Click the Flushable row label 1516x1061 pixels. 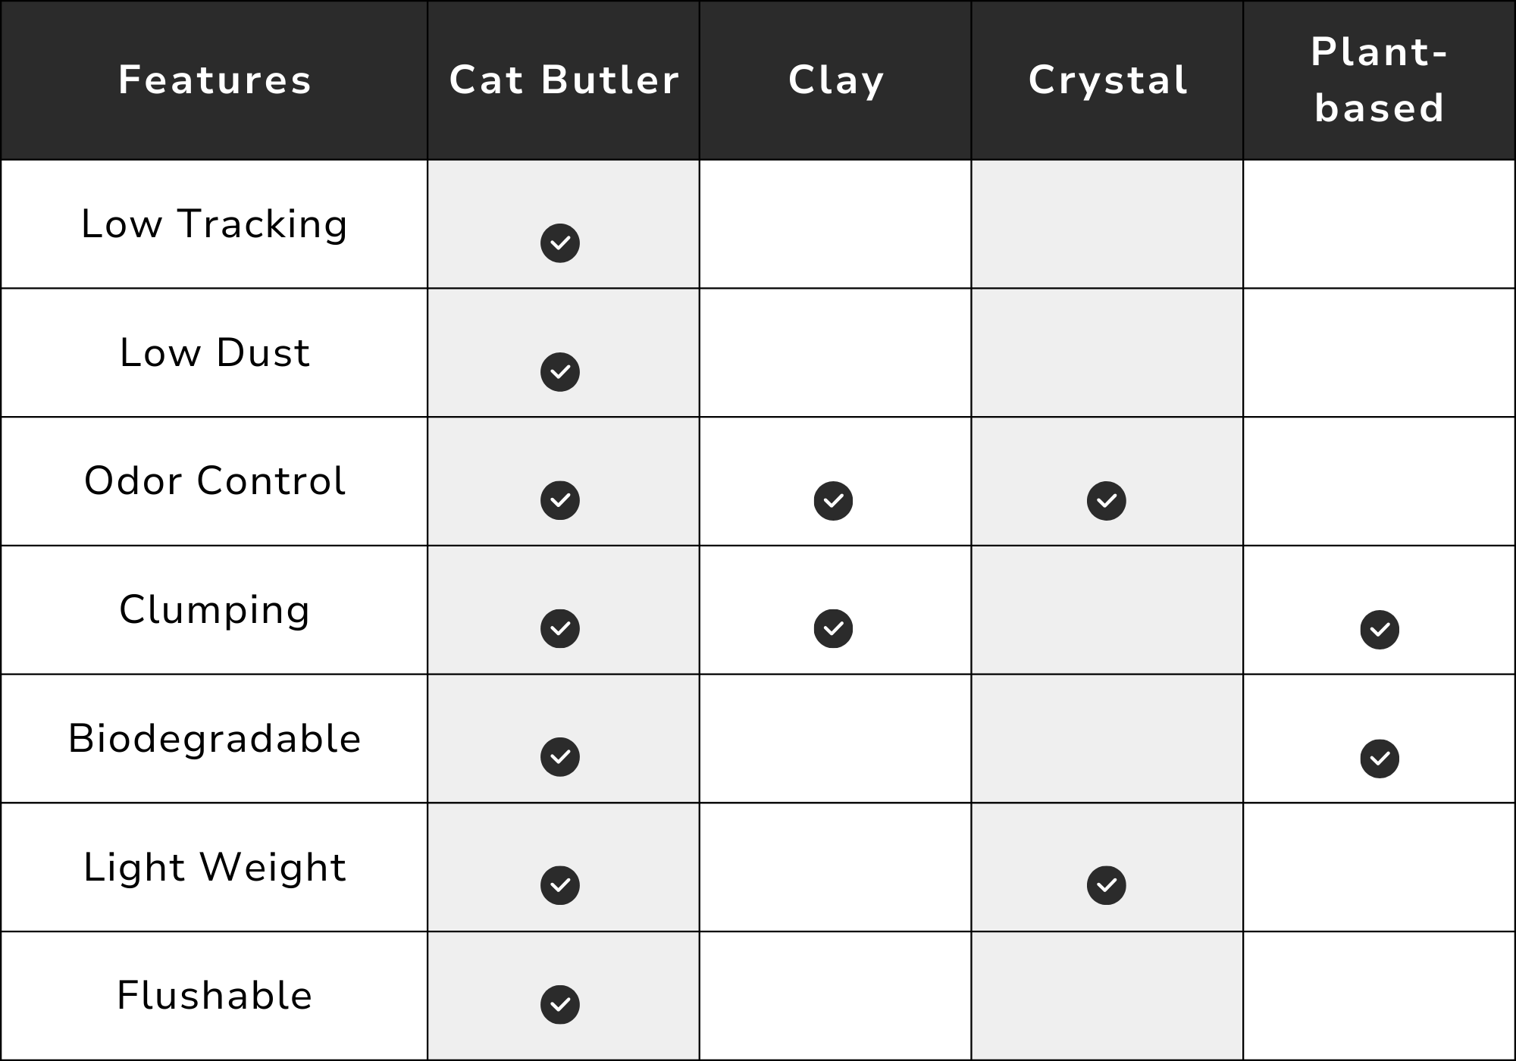[x=215, y=996]
